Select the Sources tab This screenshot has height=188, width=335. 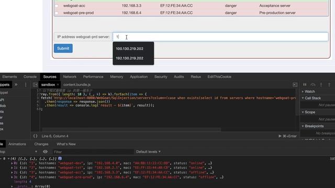point(50,77)
